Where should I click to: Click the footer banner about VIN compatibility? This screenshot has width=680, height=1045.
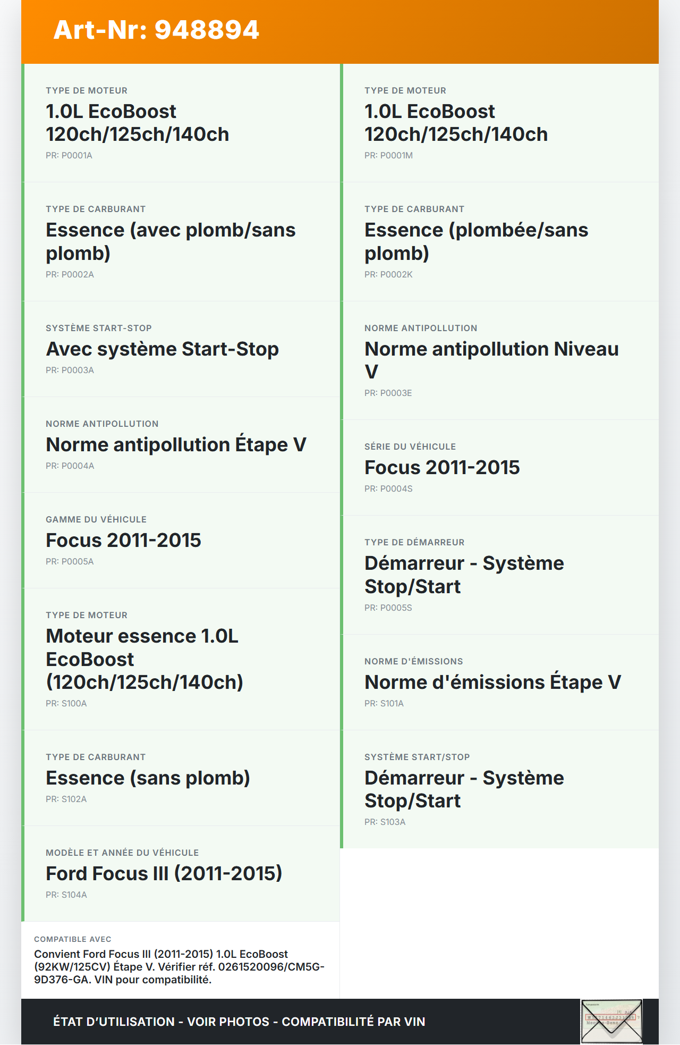239,1022
